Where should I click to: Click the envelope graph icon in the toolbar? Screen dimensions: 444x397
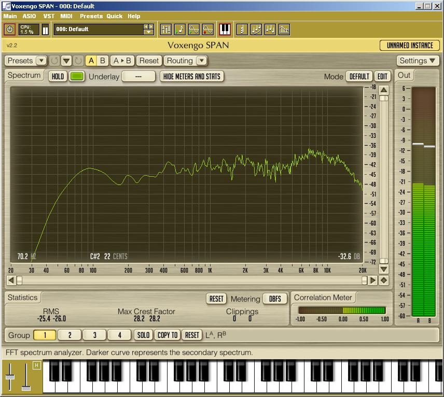coord(284,30)
